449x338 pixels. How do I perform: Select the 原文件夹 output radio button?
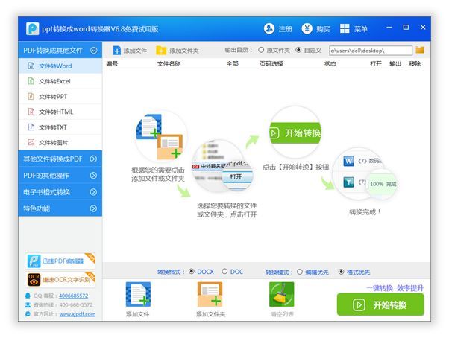point(261,50)
